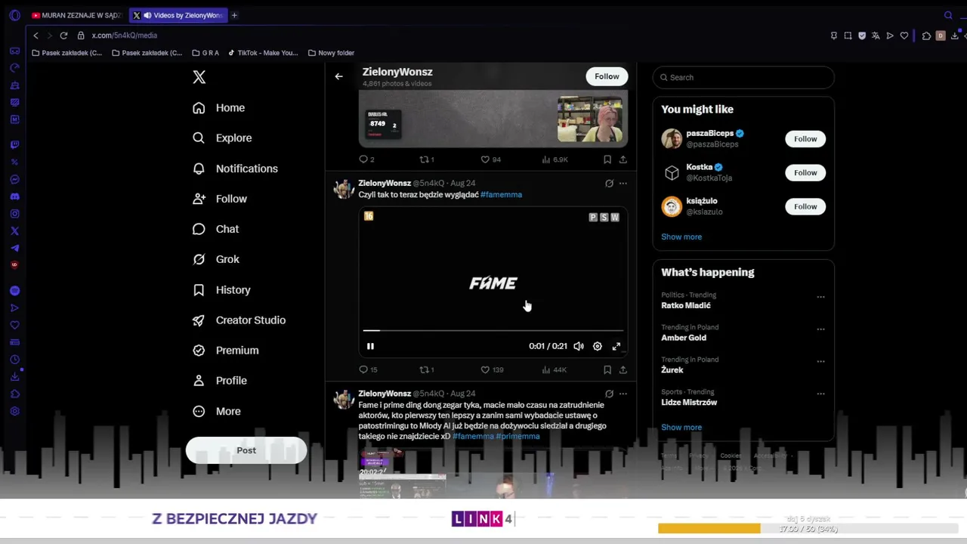This screenshot has height=544, width=967.
Task: Open paszaBiceps profile avatar
Action: pyautogui.click(x=672, y=139)
